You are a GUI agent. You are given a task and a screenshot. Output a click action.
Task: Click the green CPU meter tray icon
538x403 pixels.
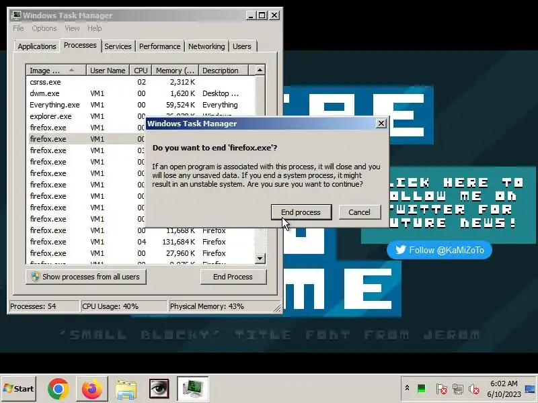pos(422,389)
